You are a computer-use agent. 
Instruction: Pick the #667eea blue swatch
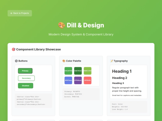coord(68,80)
